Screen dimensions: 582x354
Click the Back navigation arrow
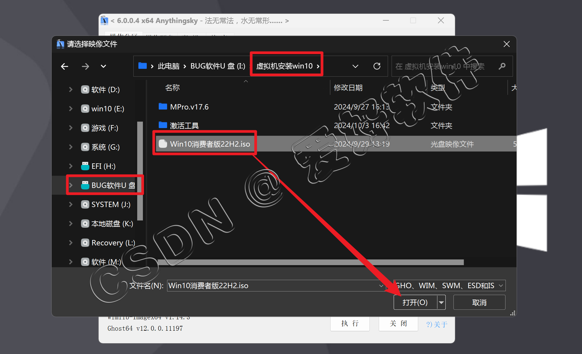(65, 66)
